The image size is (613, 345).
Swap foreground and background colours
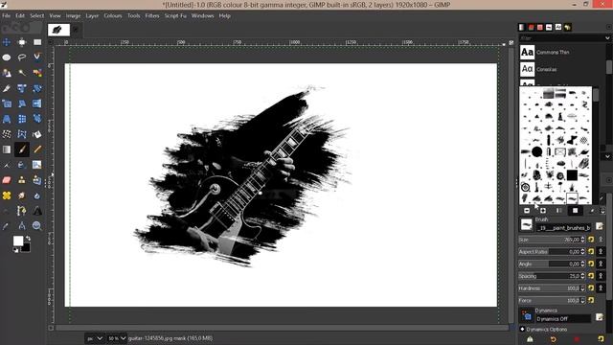(28, 238)
